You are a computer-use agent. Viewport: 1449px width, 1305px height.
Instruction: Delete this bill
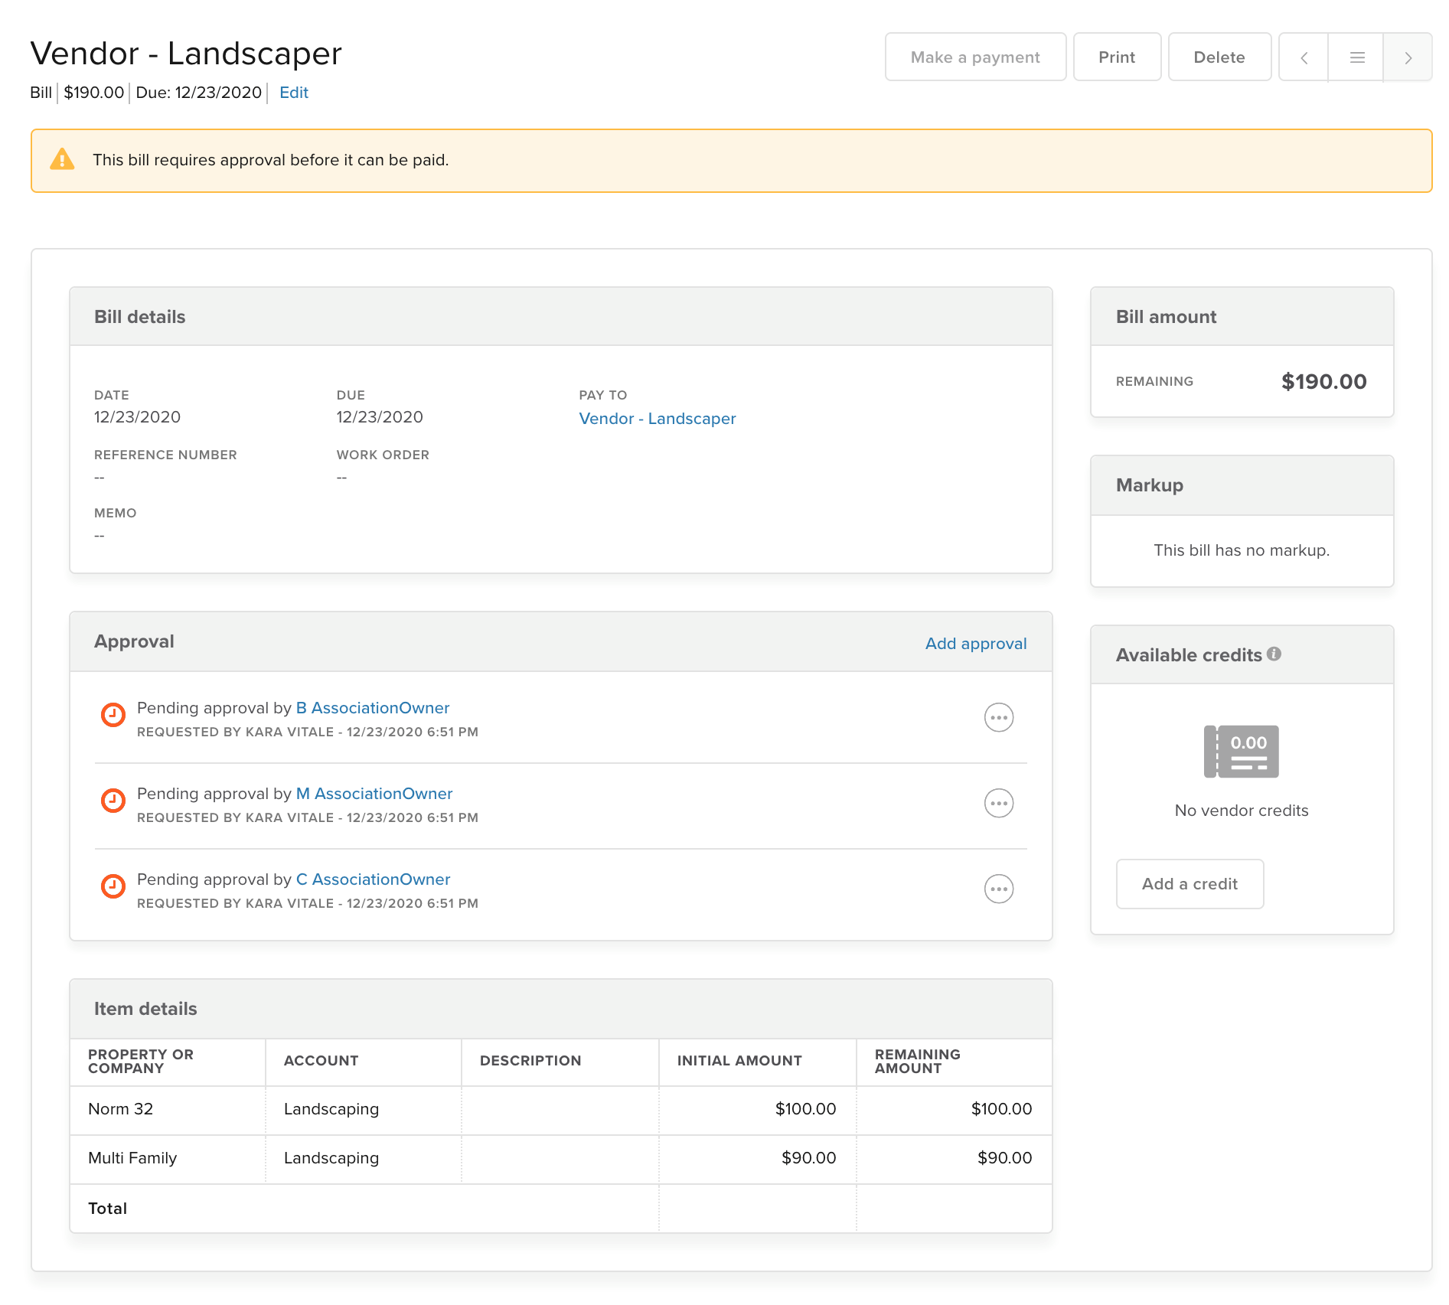point(1219,57)
